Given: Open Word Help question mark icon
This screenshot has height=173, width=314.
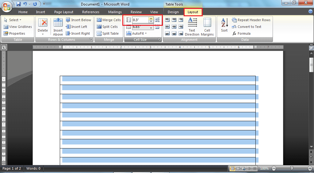Looking at the screenshot, I should (311, 11).
